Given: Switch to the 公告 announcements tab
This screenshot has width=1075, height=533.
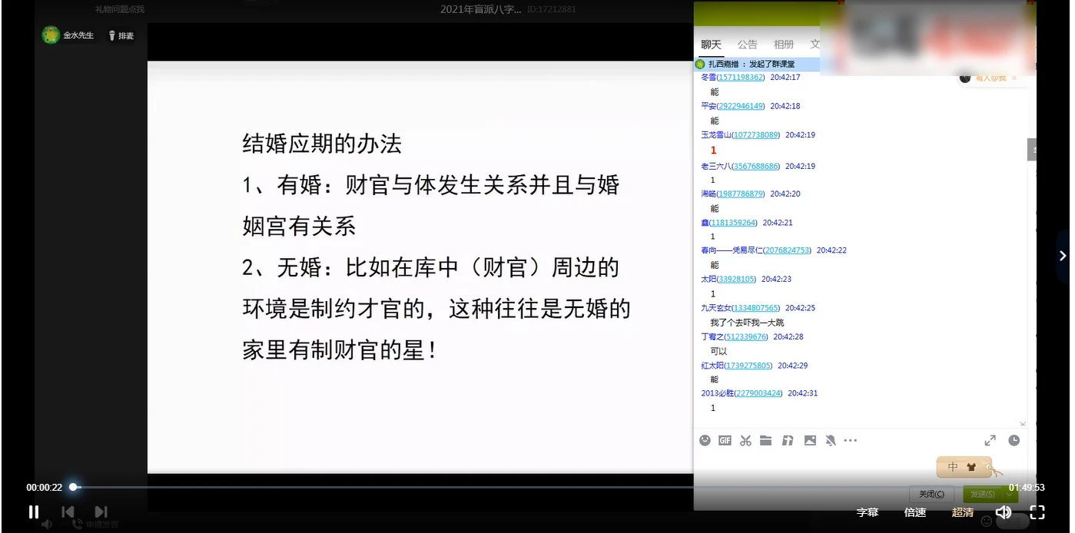Looking at the screenshot, I should pos(748,45).
